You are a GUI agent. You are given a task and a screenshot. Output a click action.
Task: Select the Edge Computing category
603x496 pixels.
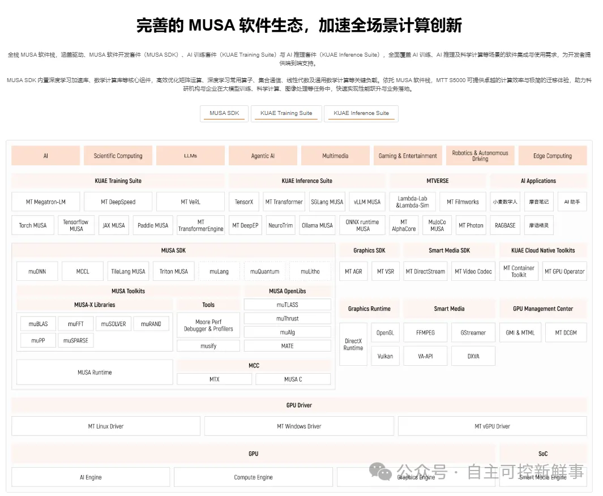coord(553,156)
